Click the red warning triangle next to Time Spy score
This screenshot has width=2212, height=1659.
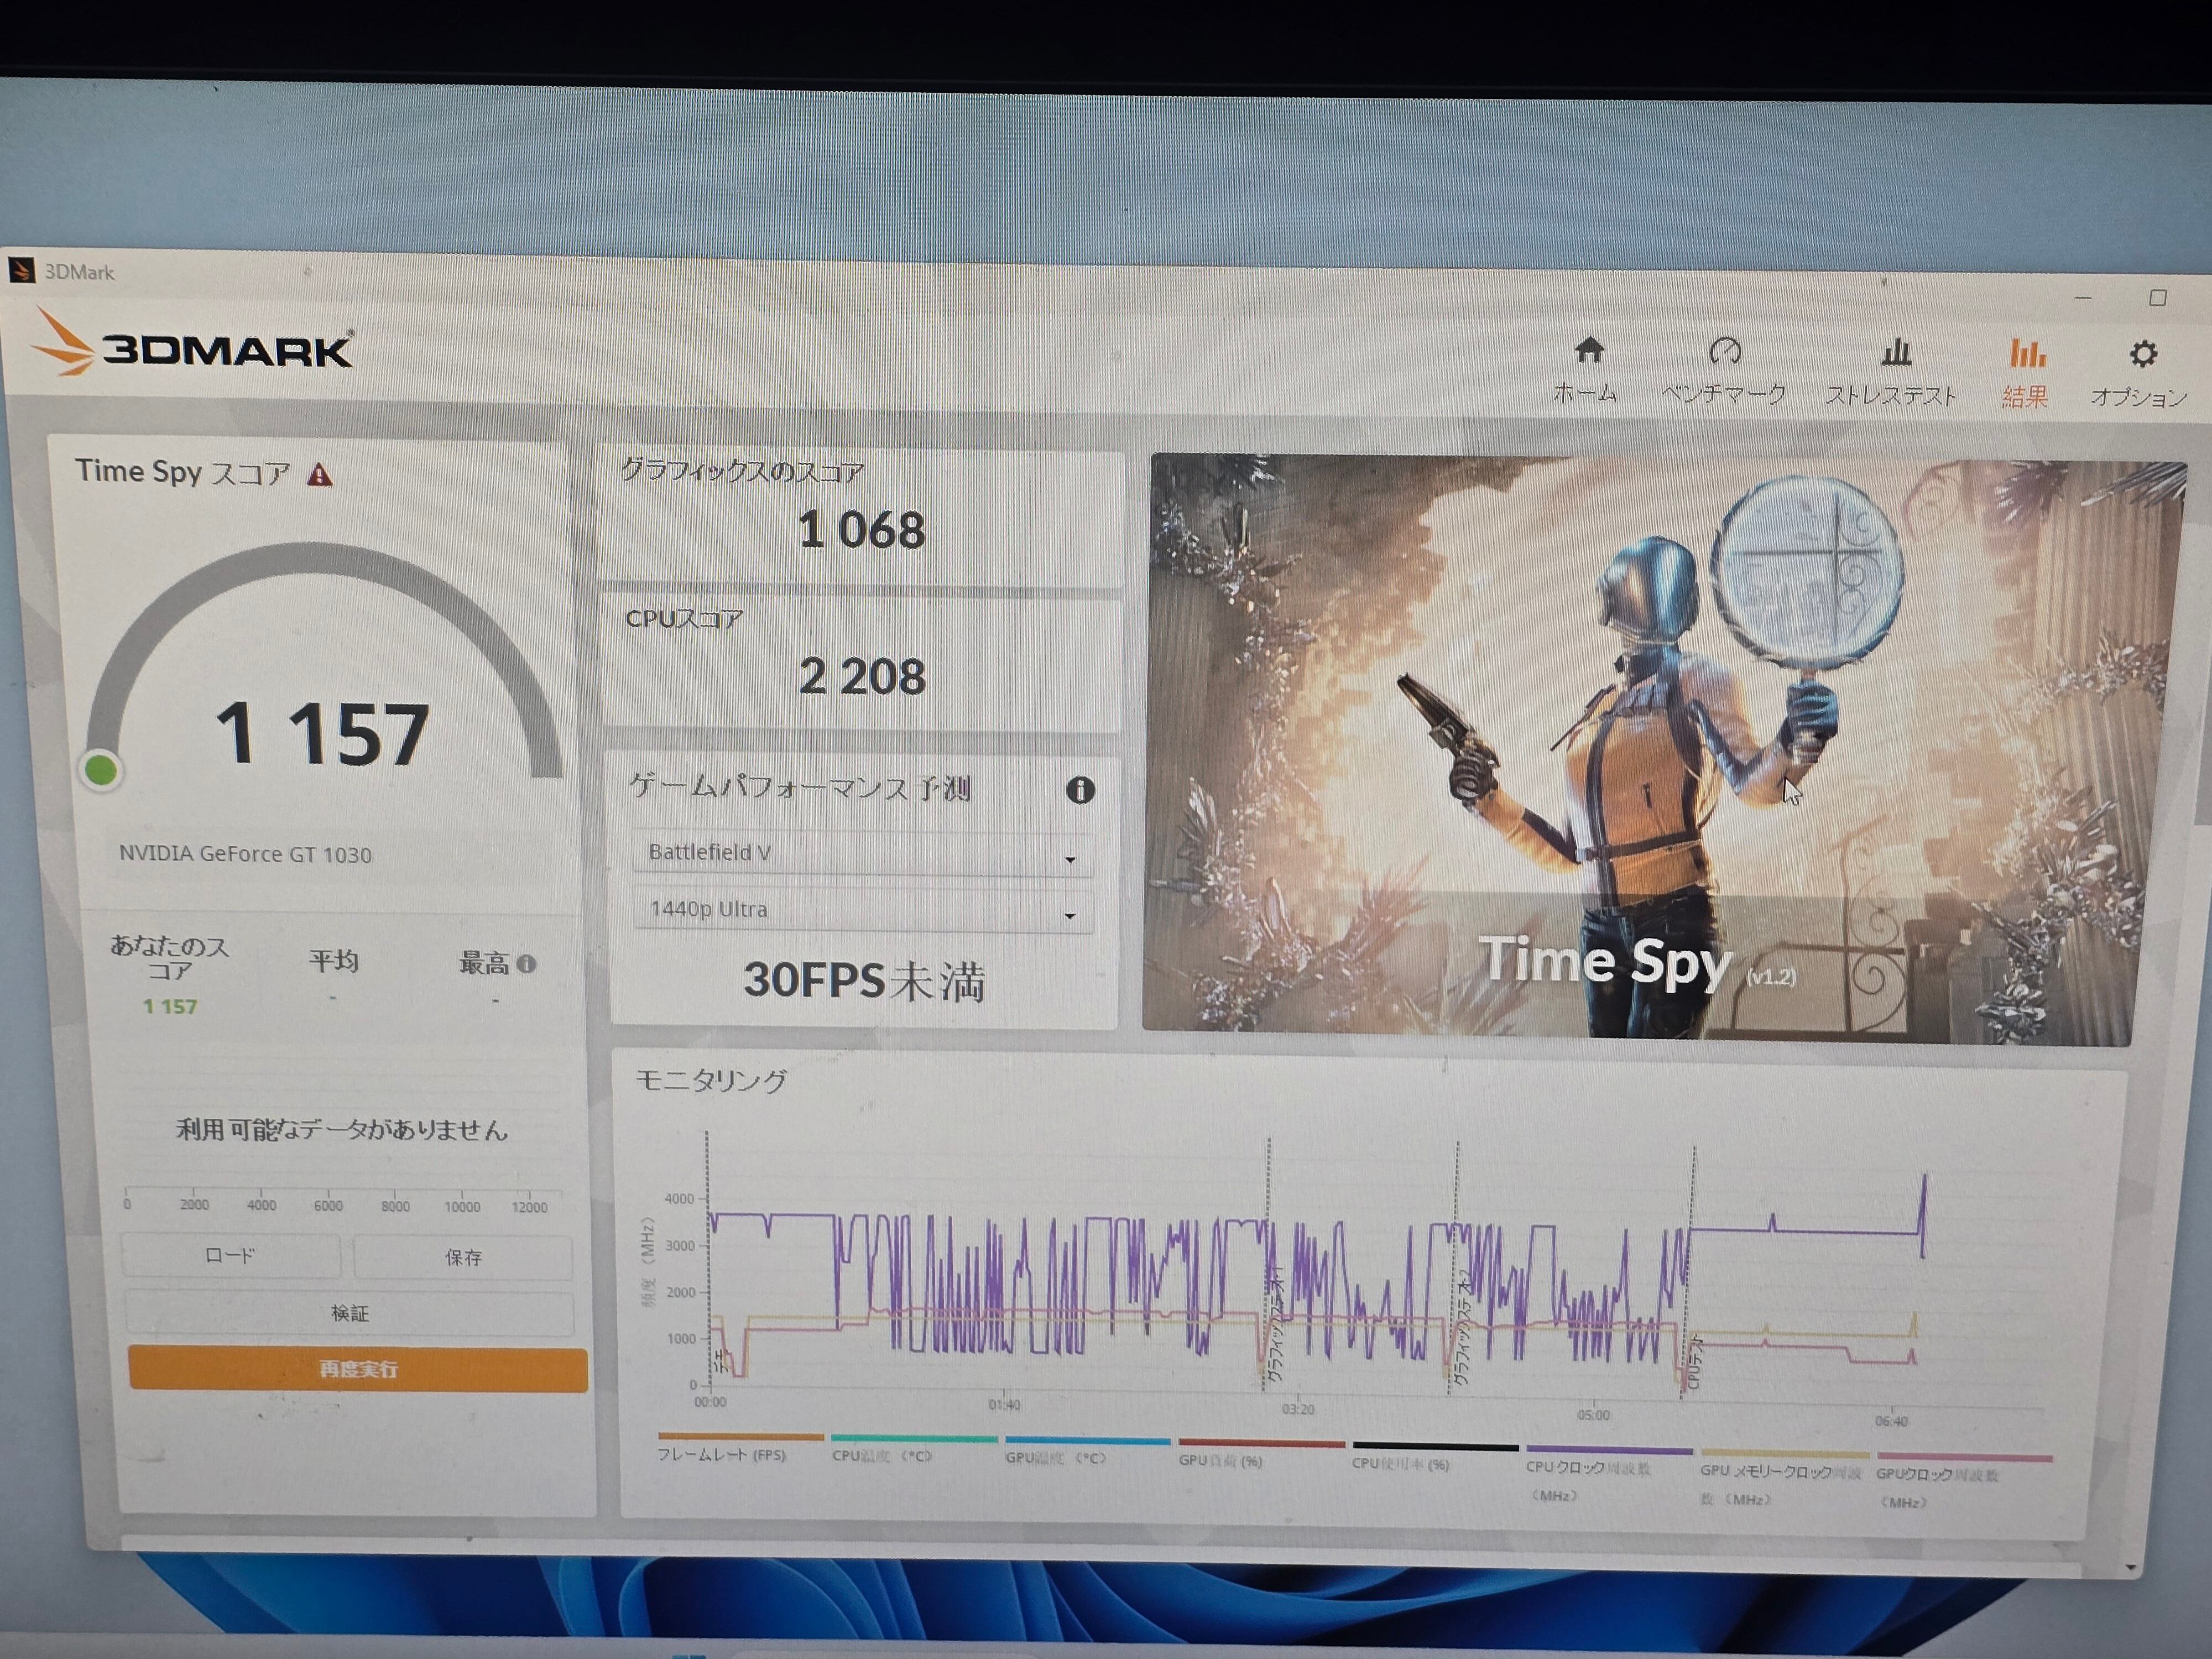click(320, 475)
